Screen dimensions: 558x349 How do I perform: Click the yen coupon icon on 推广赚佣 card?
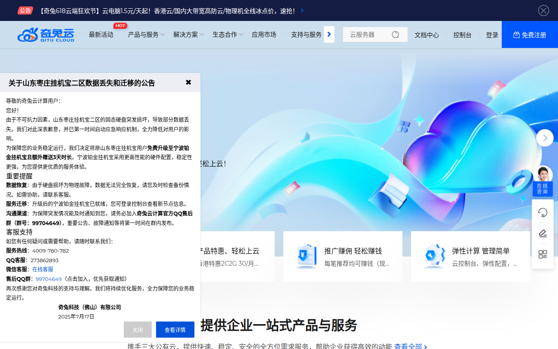306,257
